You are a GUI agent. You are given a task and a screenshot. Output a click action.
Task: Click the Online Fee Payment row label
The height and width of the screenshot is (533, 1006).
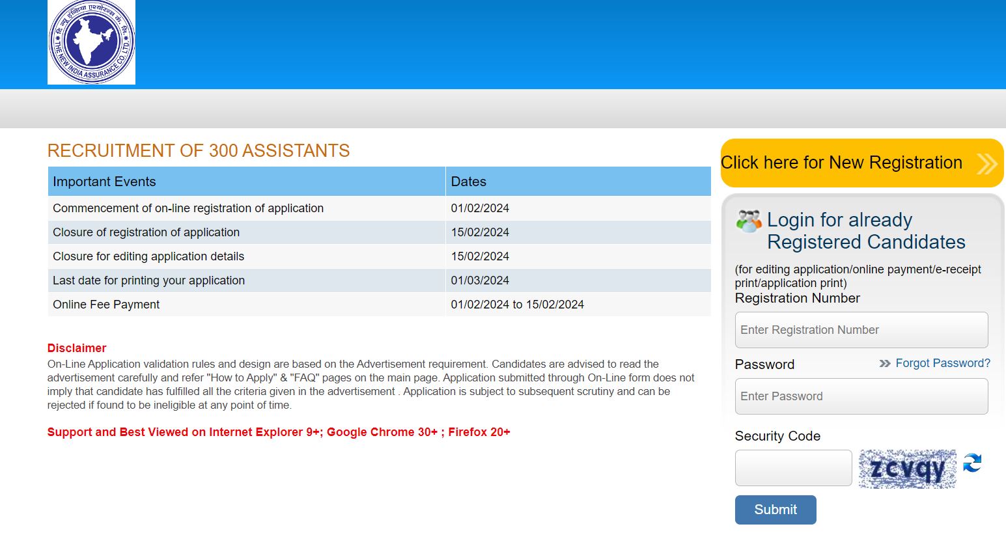tap(106, 305)
